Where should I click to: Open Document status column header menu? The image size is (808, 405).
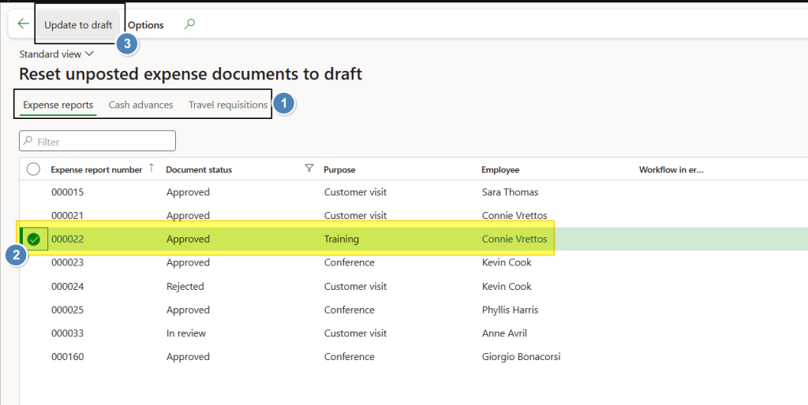(x=199, y=169)
